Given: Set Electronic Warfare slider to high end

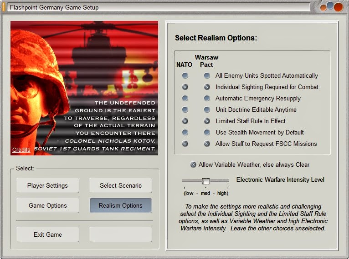Looking at the screenshot, I should point(227,181).
